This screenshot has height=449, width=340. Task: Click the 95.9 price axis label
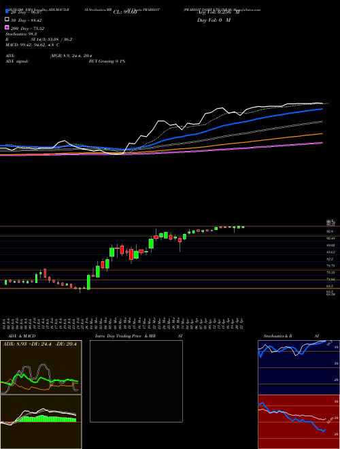click(330, 231)
